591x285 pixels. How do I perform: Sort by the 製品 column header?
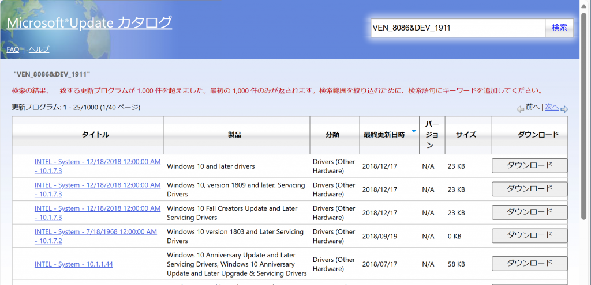point(234,135)
